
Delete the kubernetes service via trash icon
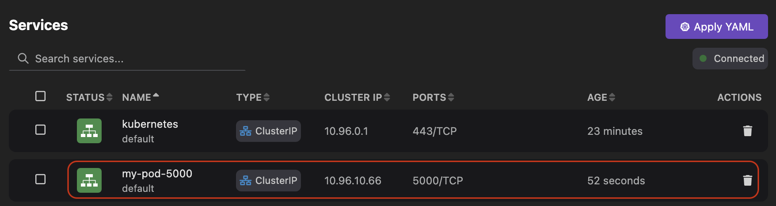click(x=747, y=131)
